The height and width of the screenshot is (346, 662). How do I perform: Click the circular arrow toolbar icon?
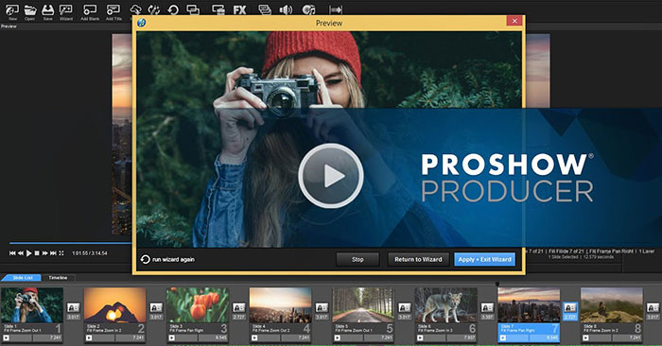point(173,9)
